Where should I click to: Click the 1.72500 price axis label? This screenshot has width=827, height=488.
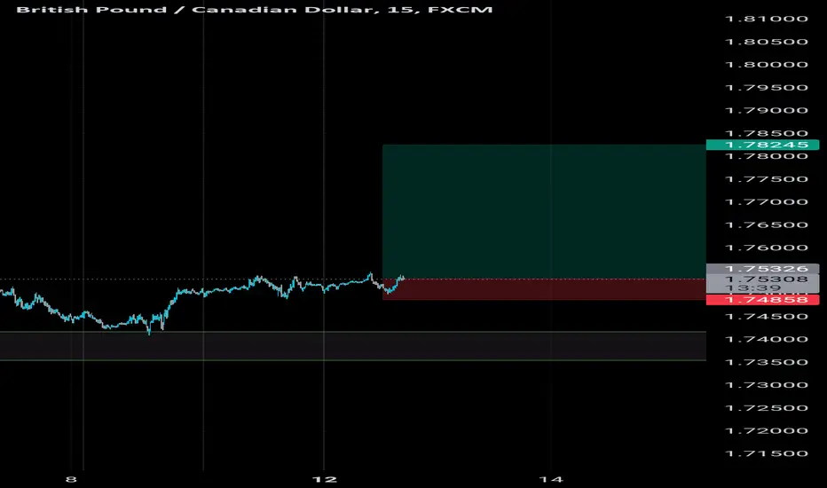coord(767,408)
